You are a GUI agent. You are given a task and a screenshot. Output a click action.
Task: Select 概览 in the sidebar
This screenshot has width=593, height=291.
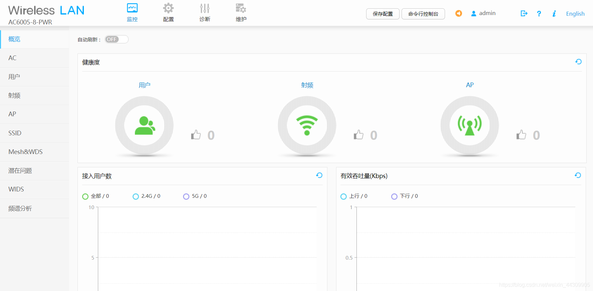pyautogui.click(x=34, y=39)
